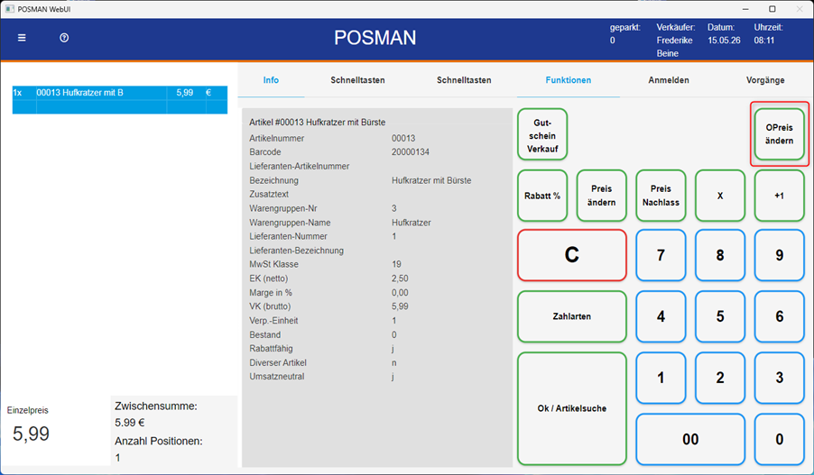Add one item with +1 button
Image resolution: width=814 pixels, height=475 pixels.
[x=779, y=196]
